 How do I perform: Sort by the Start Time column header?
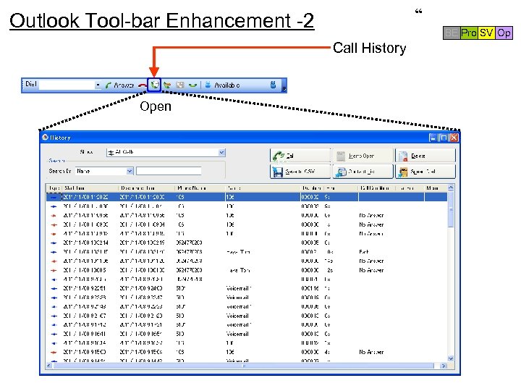pyautogui.click(x=90, y=188)
